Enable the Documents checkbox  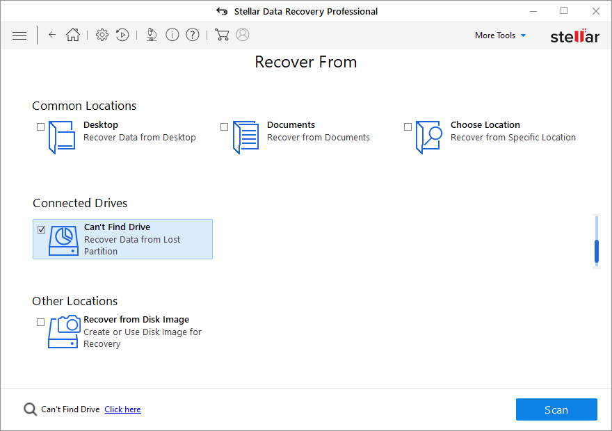224,127
